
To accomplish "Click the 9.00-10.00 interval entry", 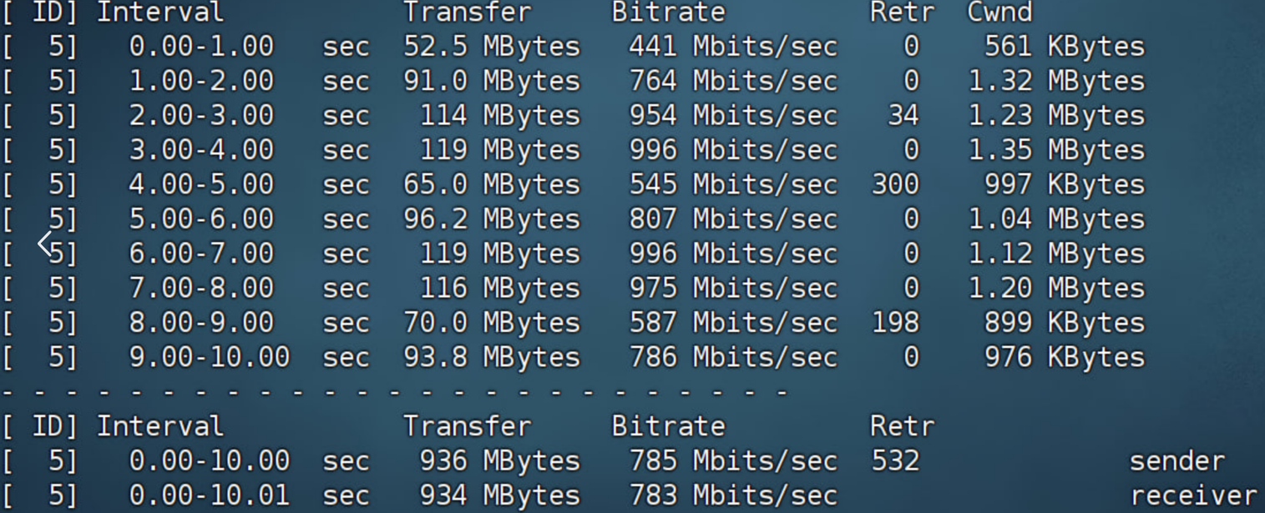I will pyautogui.click(x=209, y=357).
